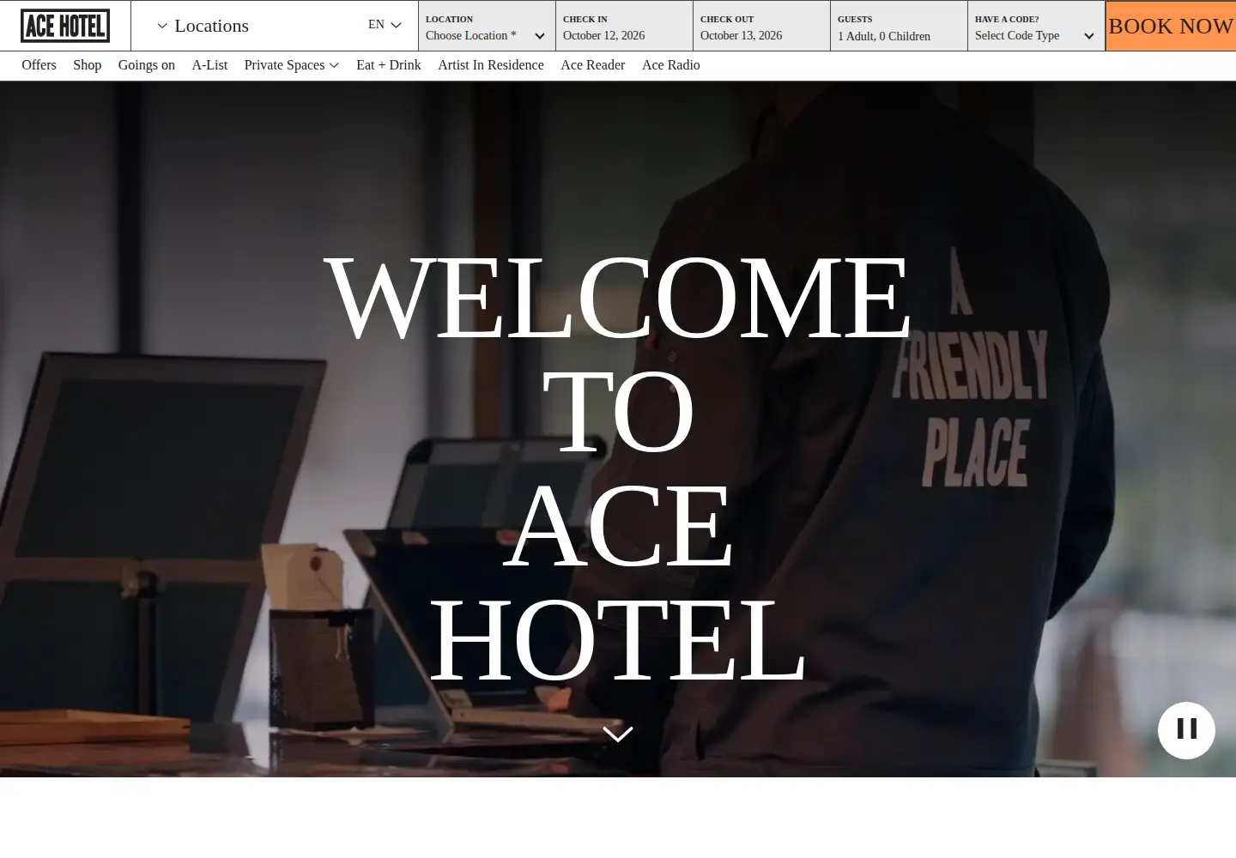Select the Check Out date field
This screenshot has width=1236, height=858.
point(761,26)
